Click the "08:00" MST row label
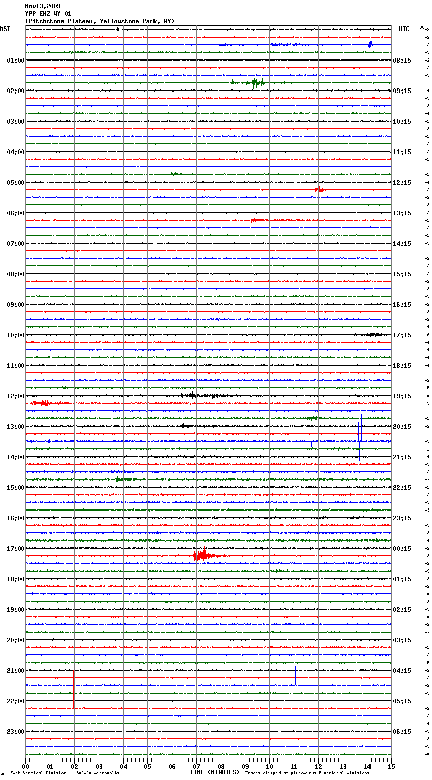The image size is (432, 780). [16, 274]
